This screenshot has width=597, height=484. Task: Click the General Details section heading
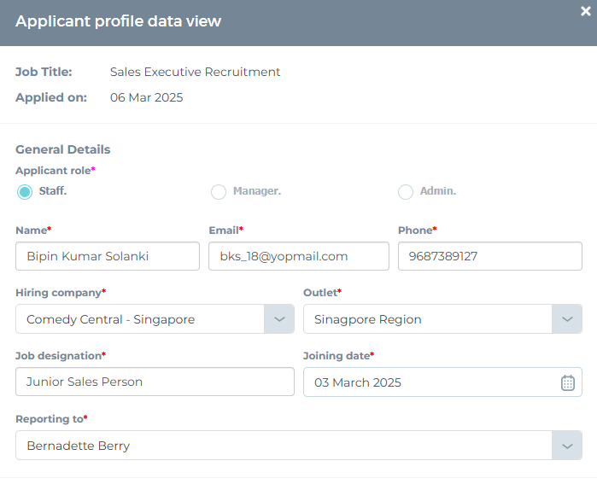[63, 149]
